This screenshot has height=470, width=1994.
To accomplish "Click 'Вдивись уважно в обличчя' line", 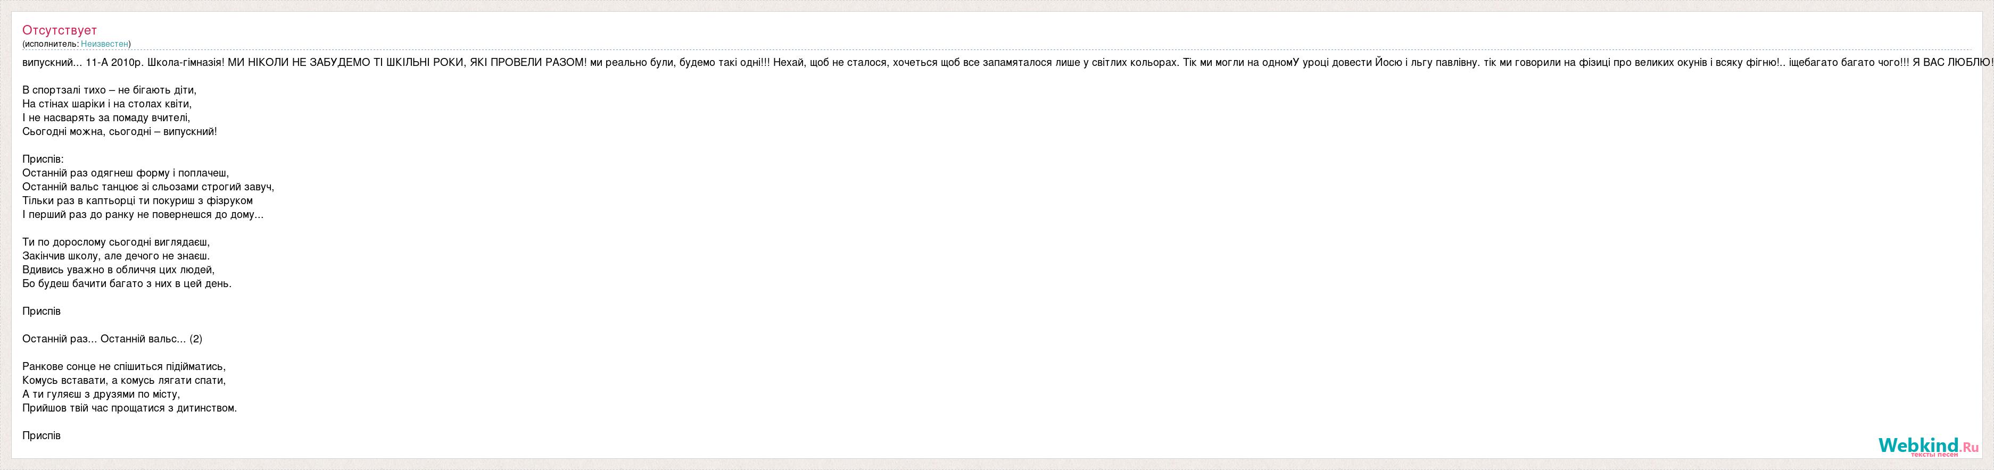I will [x=119, y=270].
